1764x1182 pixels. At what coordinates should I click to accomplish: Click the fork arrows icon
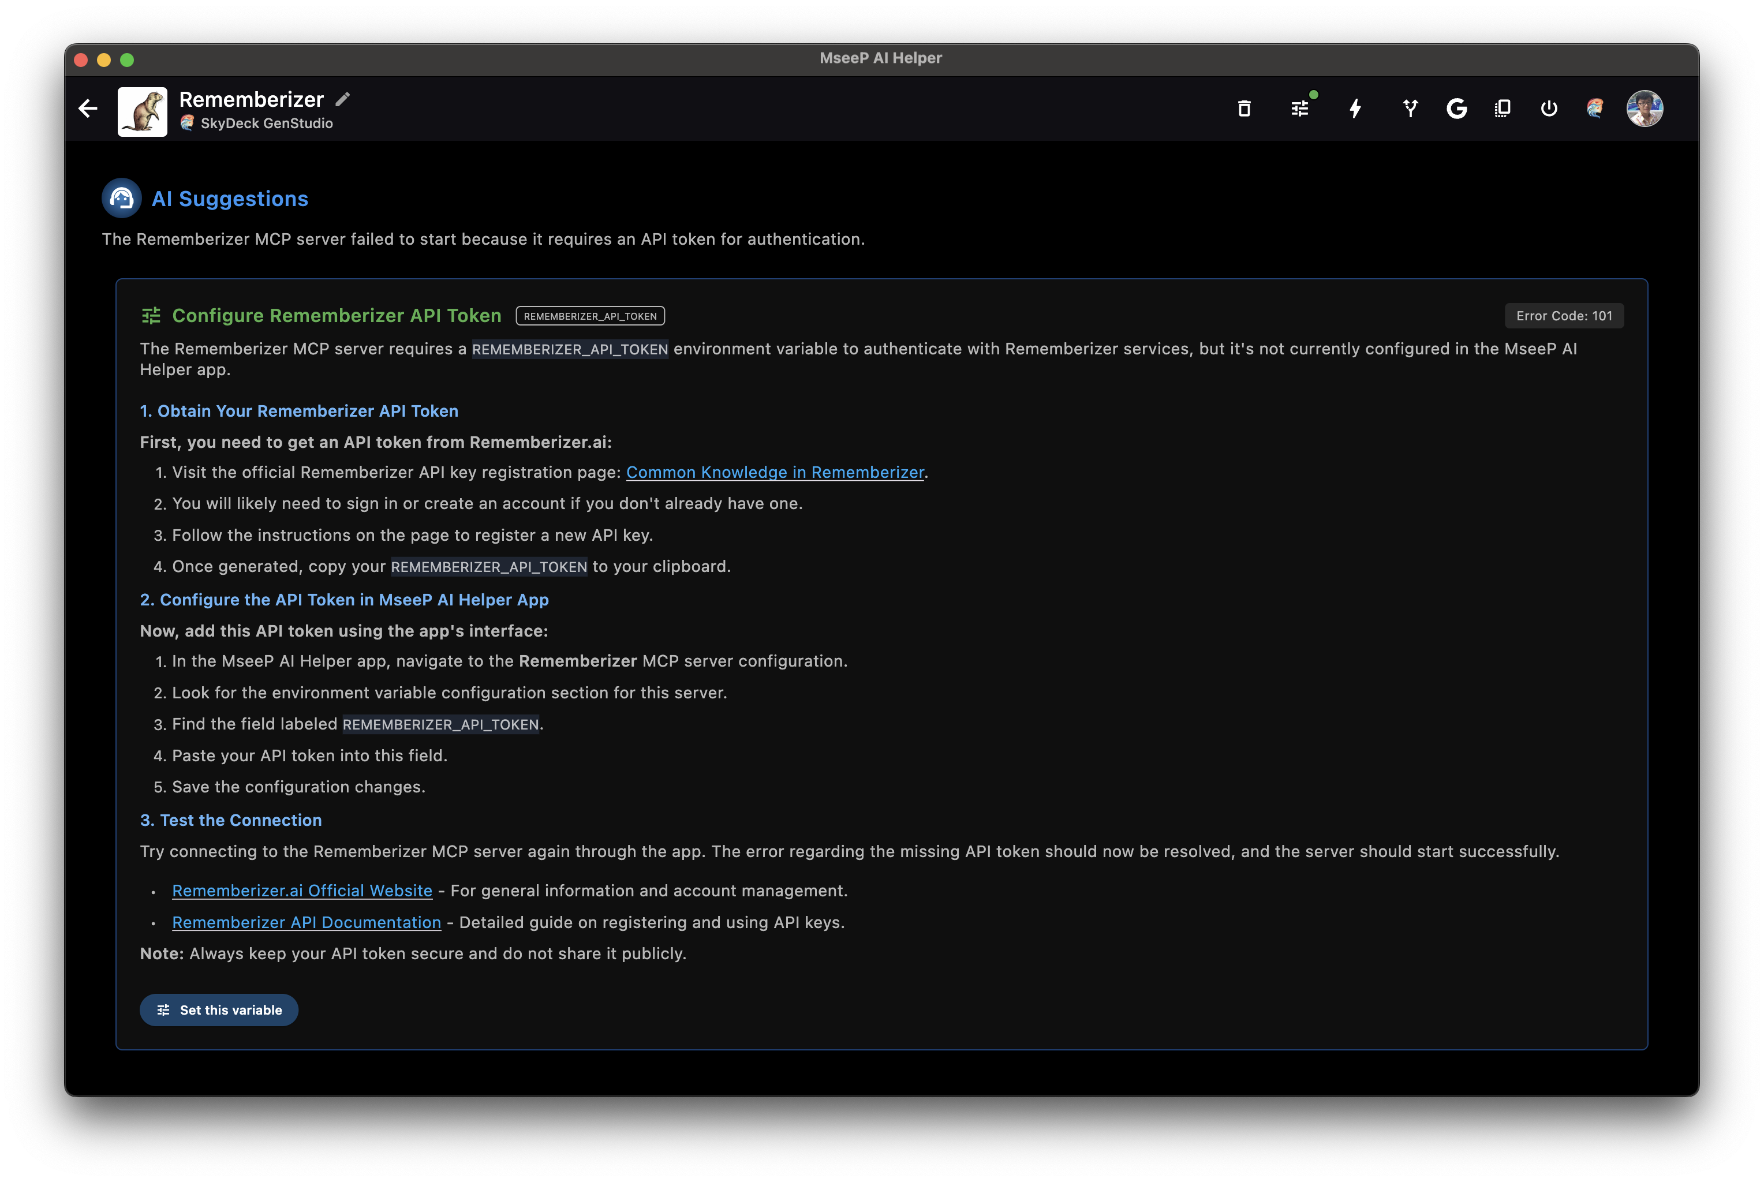coord(1410,109)
